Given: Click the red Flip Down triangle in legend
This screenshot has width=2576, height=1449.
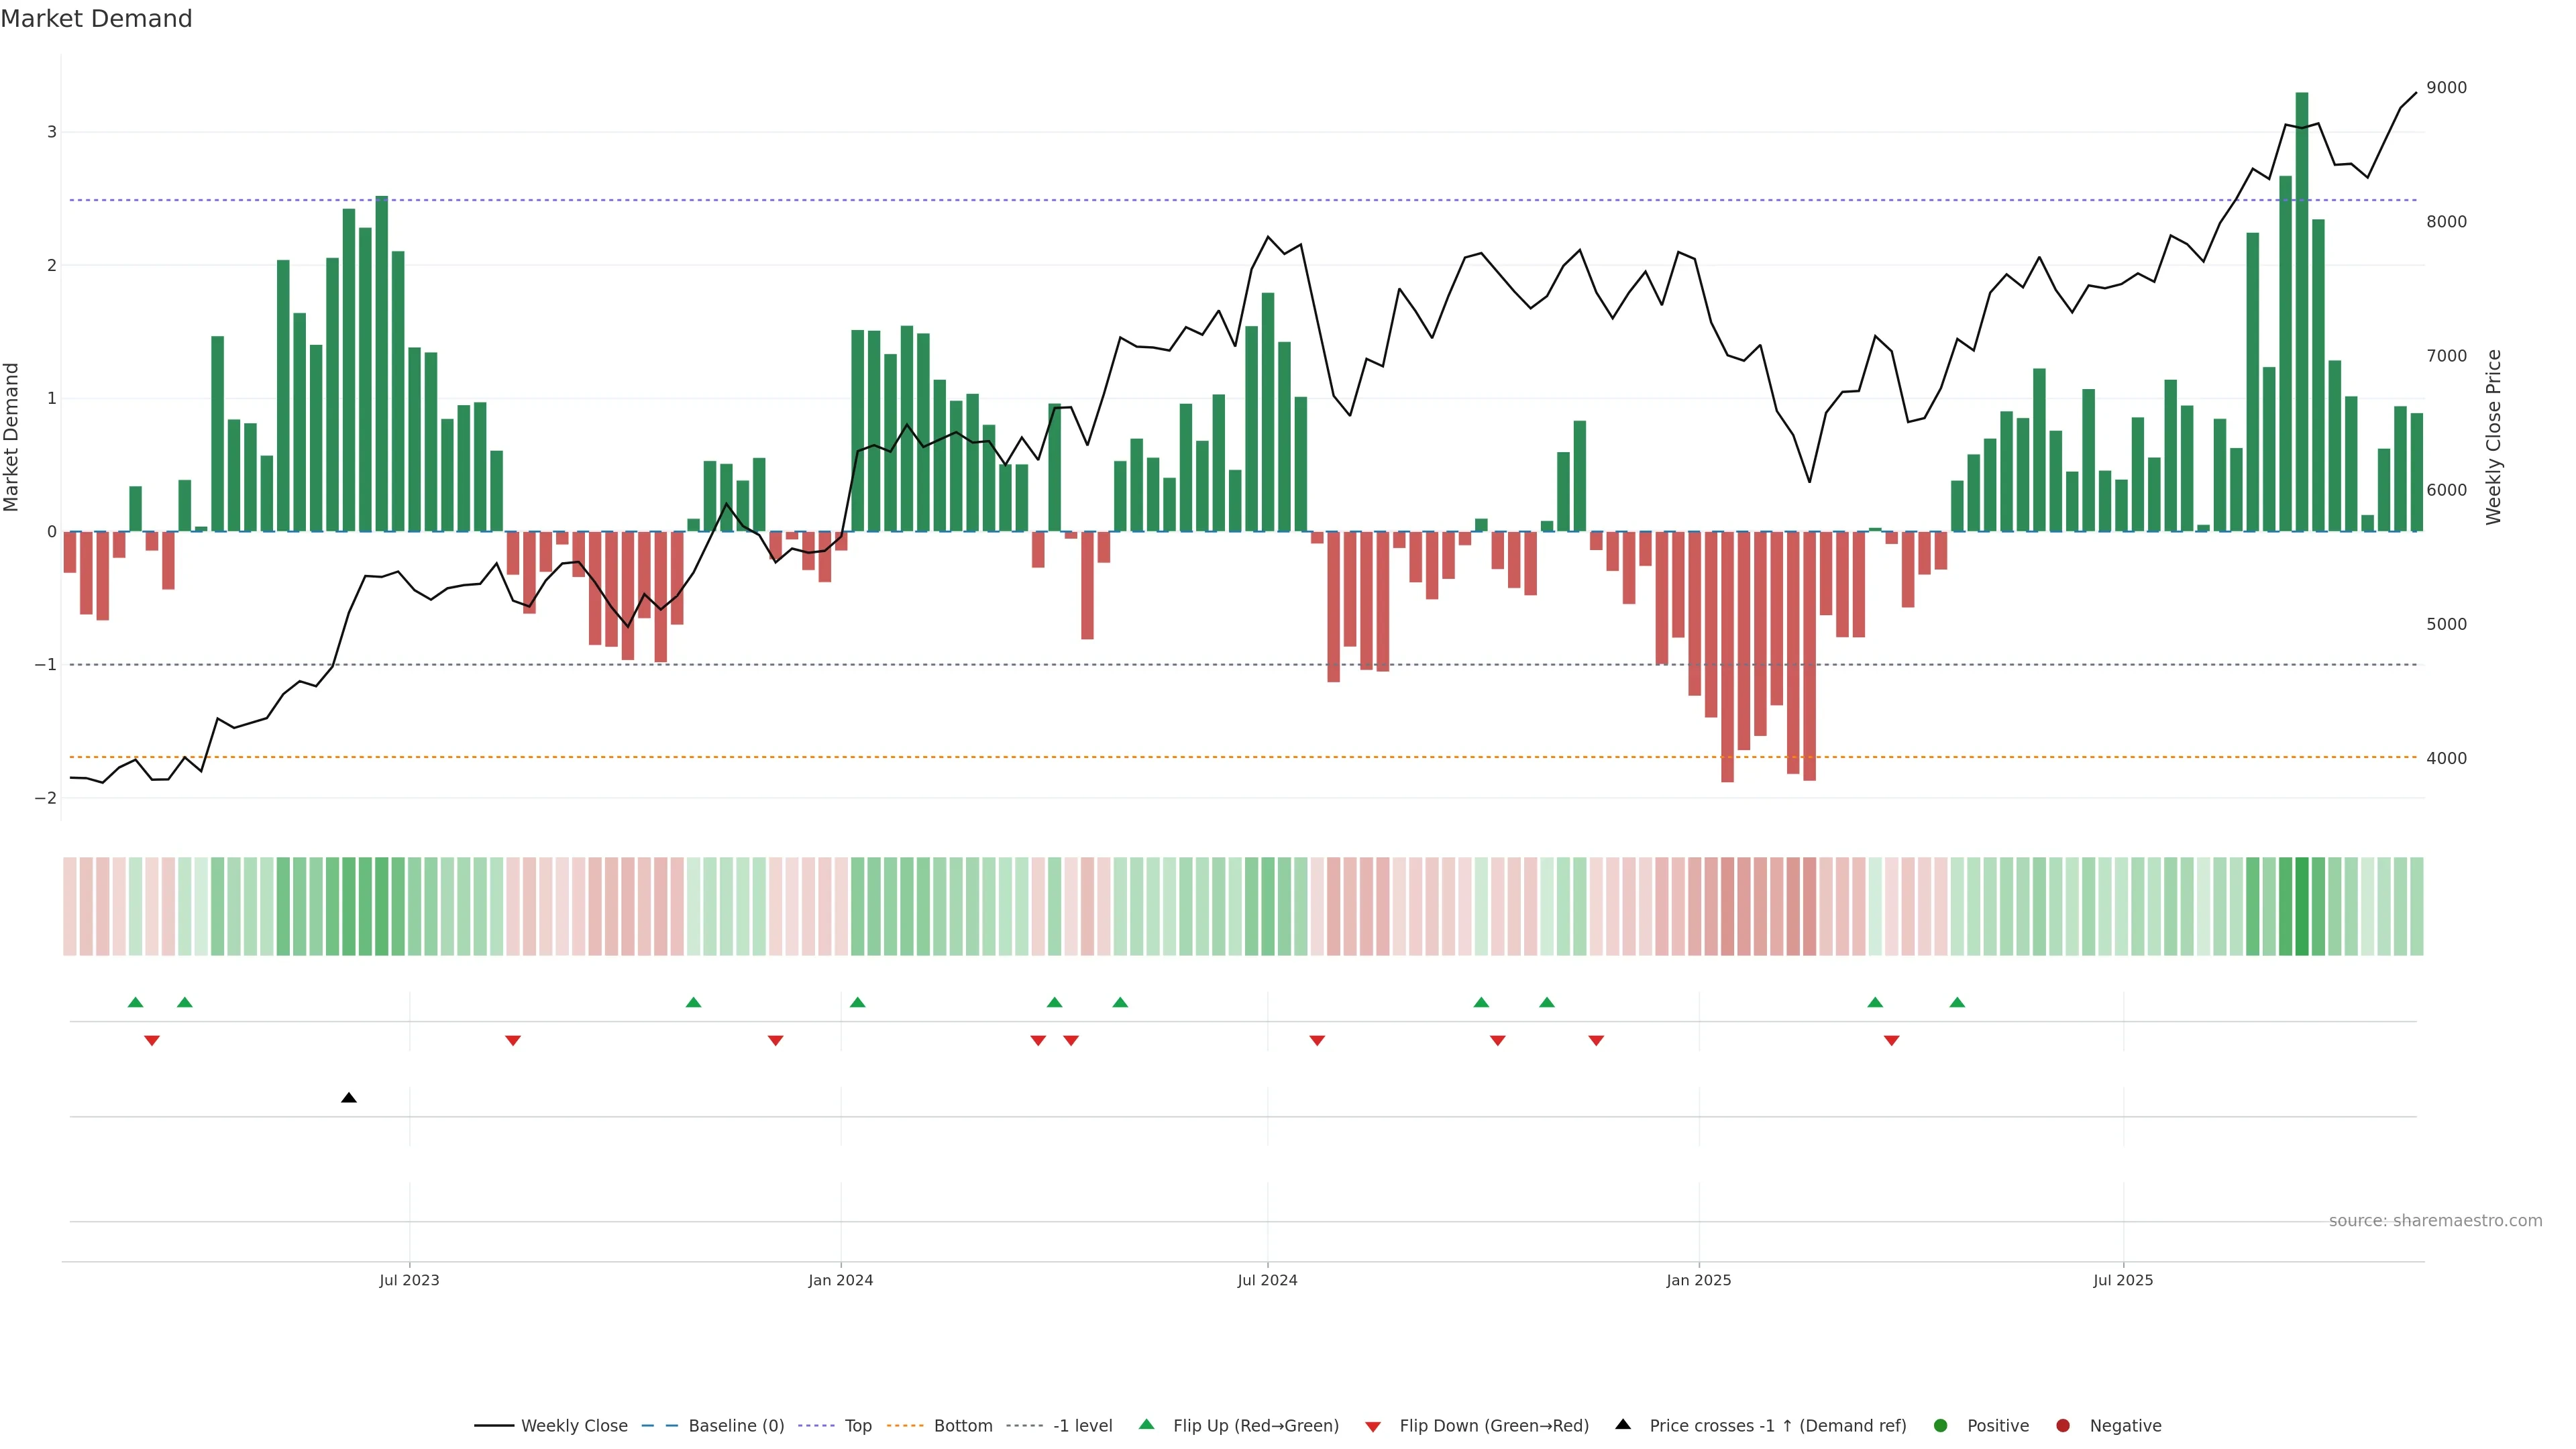Looking at the screenshot, I should [x=1373, y=1426].
